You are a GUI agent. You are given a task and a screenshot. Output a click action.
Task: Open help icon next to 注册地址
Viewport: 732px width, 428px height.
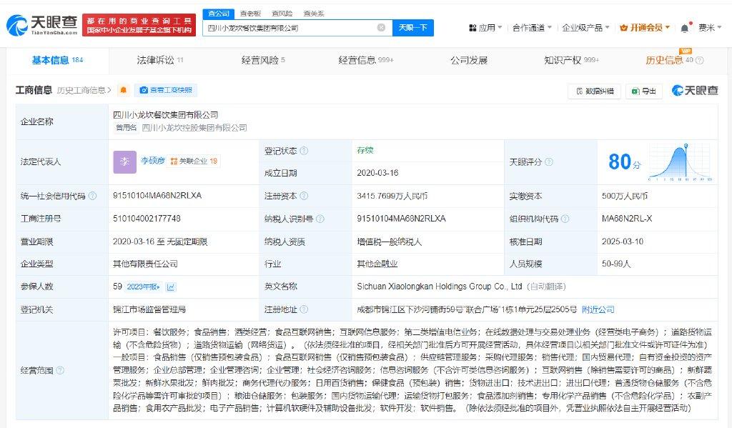[304, 309]
